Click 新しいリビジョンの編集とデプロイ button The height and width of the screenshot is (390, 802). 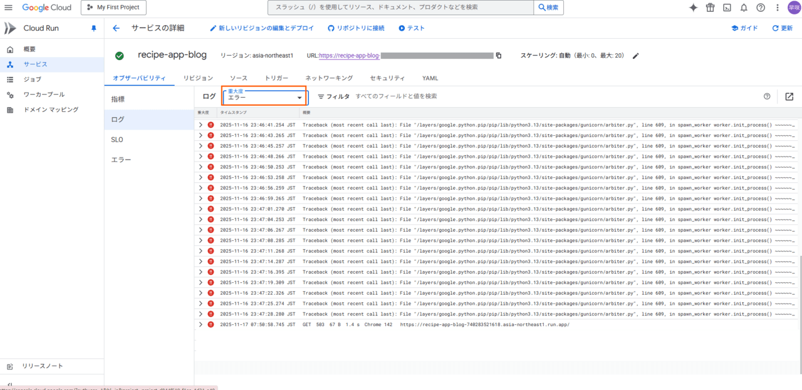(x=261, y=28)
